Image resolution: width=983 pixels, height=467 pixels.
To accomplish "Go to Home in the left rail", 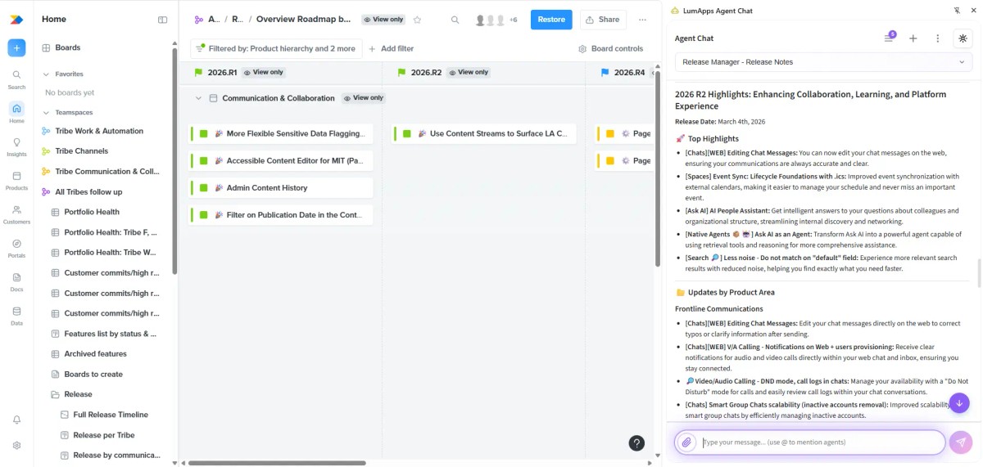I will pos(16,112).
